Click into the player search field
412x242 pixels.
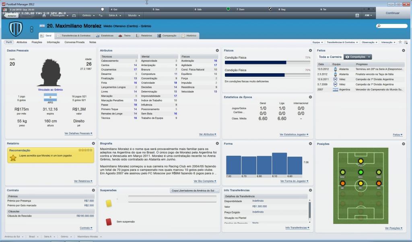[392, 26]
